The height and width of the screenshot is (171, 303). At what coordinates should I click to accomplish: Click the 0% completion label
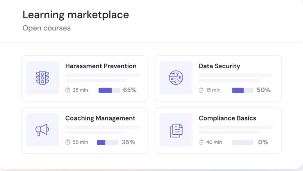click(263, 142)
